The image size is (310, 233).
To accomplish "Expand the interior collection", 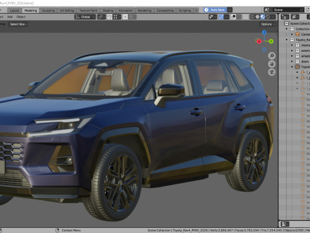I will (292, 45).
